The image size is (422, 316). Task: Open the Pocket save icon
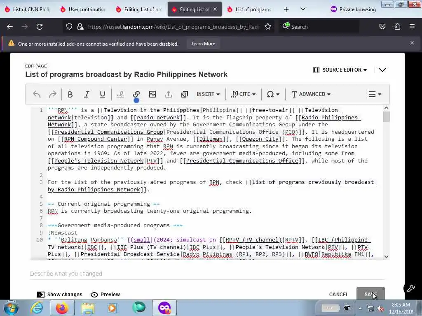tap(382, 27)
